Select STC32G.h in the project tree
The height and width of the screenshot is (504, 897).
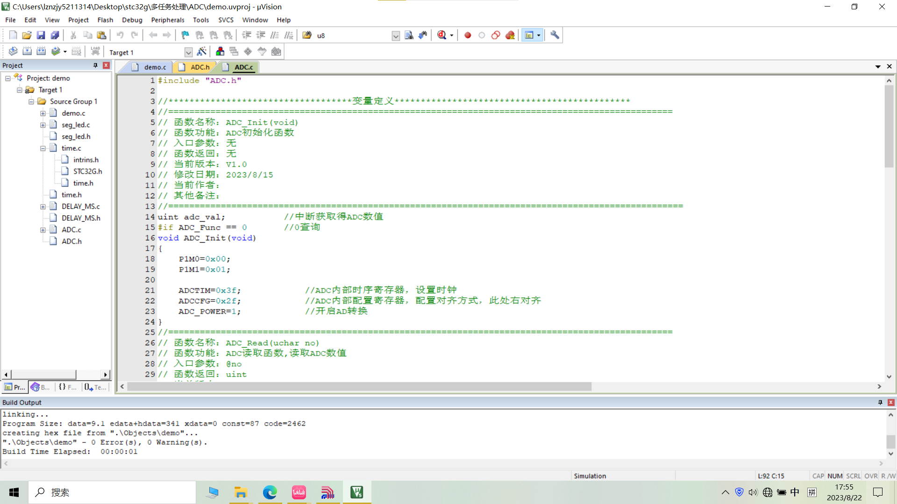[x=87, y=172]
